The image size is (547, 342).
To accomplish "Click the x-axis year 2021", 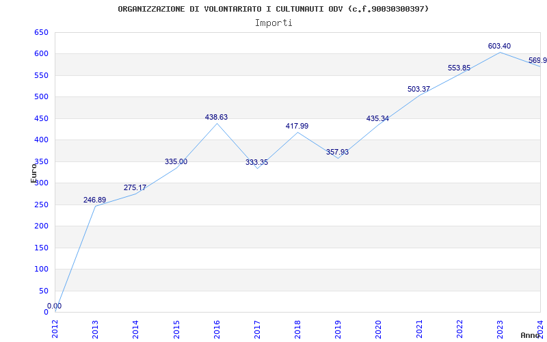I will tap(419, 329).
